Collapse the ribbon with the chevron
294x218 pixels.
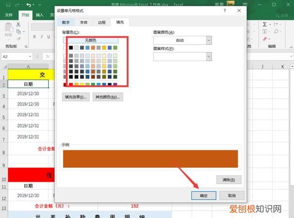tap(291, 47)
